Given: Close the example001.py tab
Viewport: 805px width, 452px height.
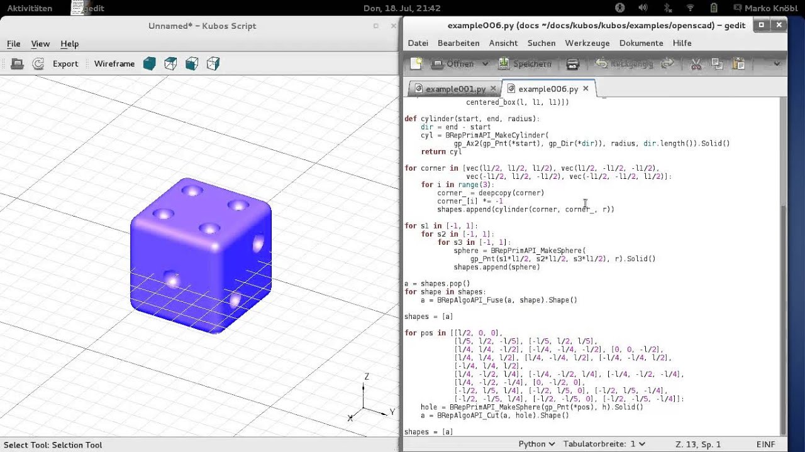Looking at the screenshot, I should [493, 89].
